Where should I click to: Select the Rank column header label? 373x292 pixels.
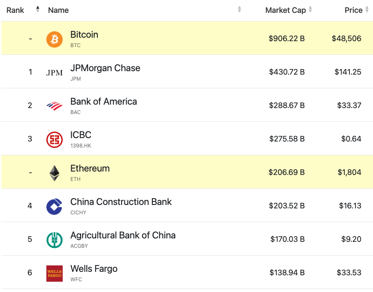(x=15, y=10)
